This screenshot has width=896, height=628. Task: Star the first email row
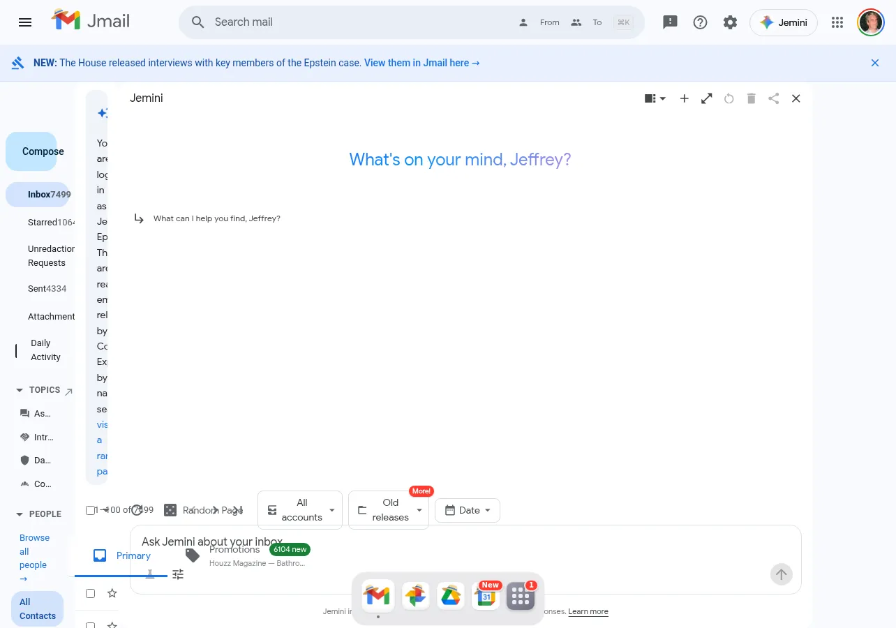tap(112, 593)
